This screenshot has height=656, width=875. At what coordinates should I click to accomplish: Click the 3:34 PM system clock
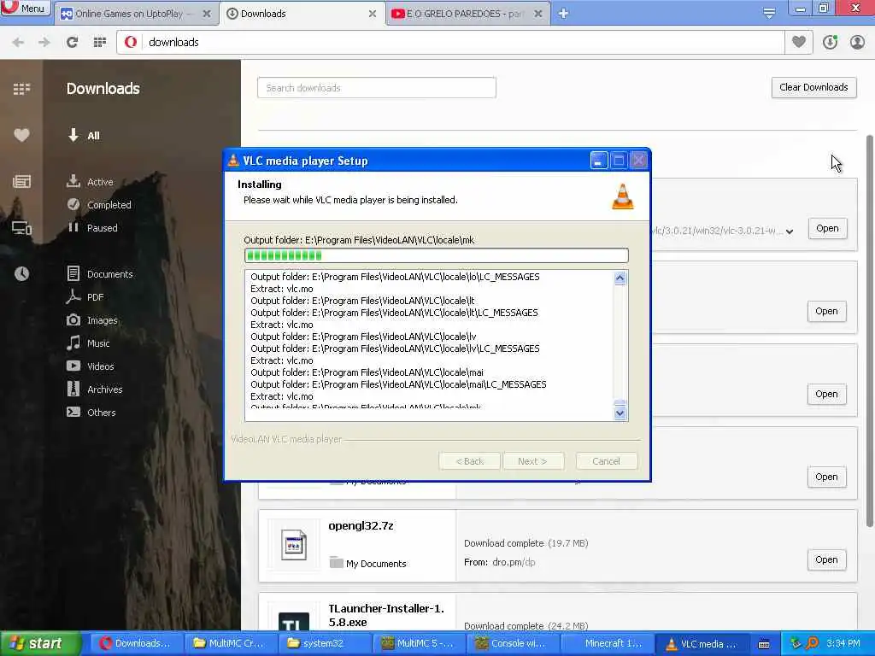point(843,643)
